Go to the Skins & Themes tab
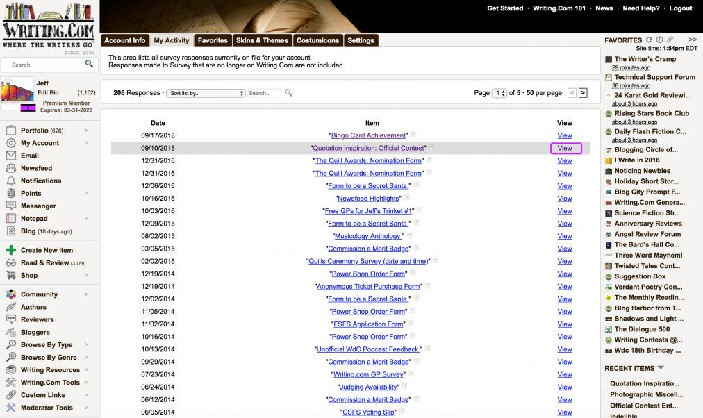 click(x=262, y=40)
